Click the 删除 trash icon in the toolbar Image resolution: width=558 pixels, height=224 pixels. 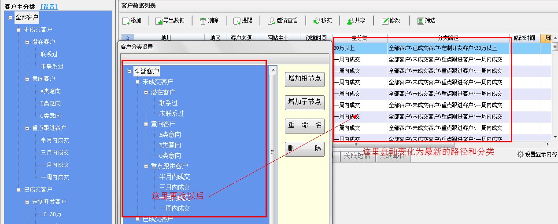203,21
